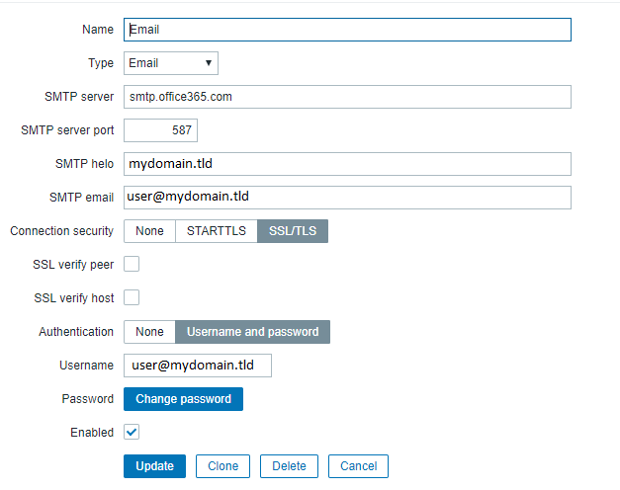Screen dimensions: 620x490
Task: Open the Type dropdown
Action: point(171,63)
